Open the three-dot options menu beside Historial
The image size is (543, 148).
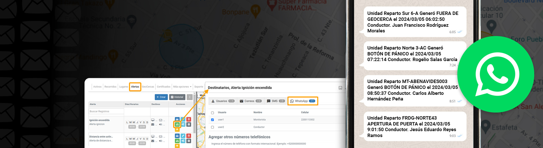[x=190, y=97]
